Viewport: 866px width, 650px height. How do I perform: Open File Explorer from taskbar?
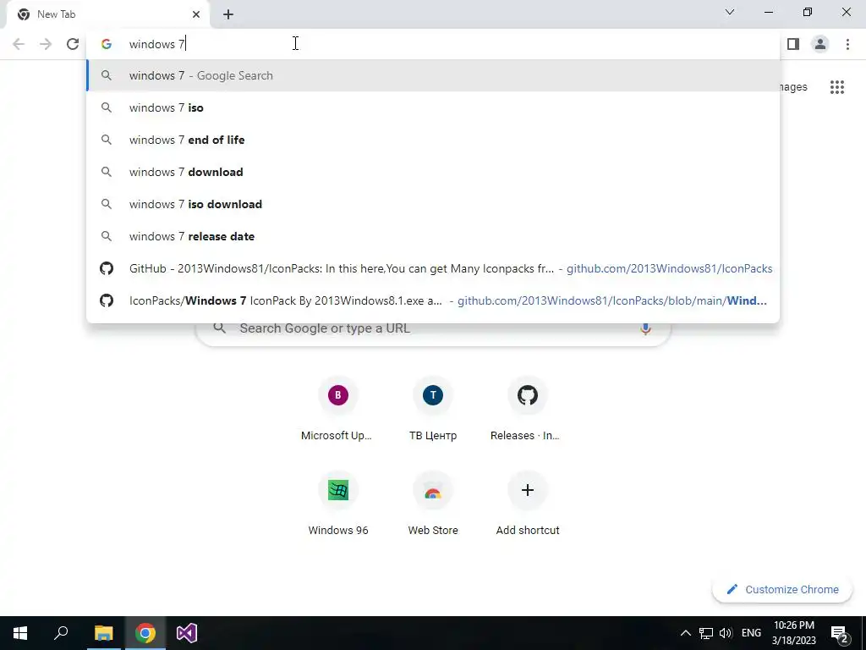click(x=103, y=633)
